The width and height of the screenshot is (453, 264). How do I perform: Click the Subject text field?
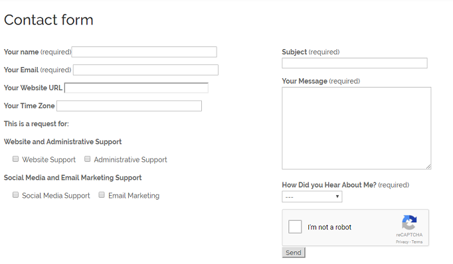pos(355,63)
